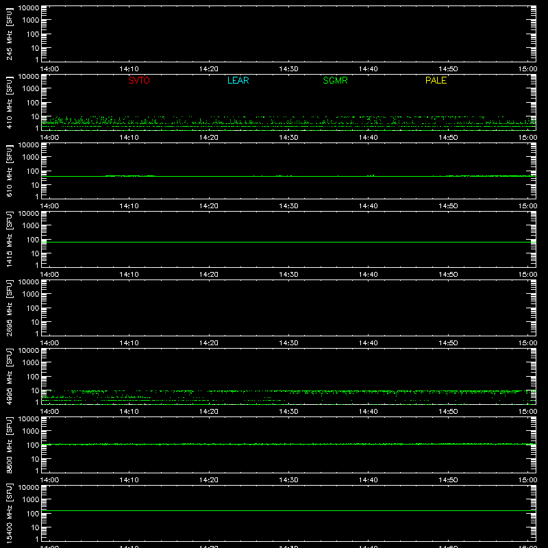The height and width of the screenshot is (548, 548).
Task: Click 14:30 tick label below 245 MHz panel
Action: (288, 69)
